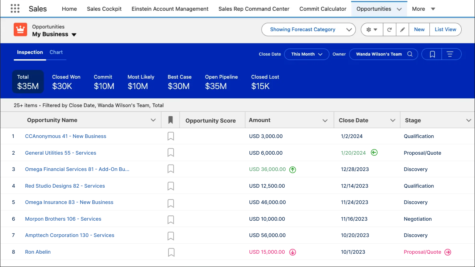Click the pencil edit icon
This screenshot has height=267, width=475.
402,30
